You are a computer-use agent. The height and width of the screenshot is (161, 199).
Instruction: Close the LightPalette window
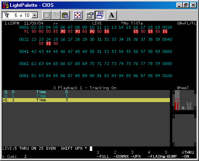tap(193, 5)
